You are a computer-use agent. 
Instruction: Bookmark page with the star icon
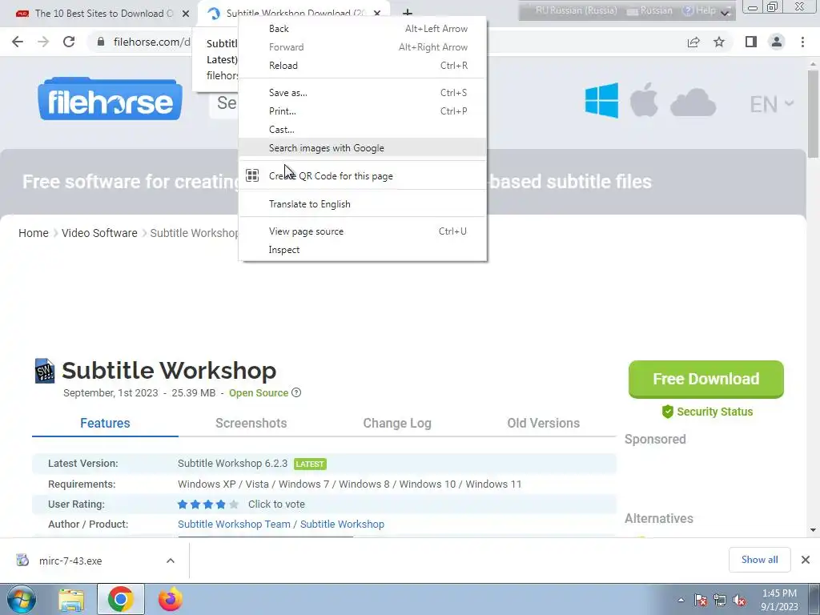720,42
